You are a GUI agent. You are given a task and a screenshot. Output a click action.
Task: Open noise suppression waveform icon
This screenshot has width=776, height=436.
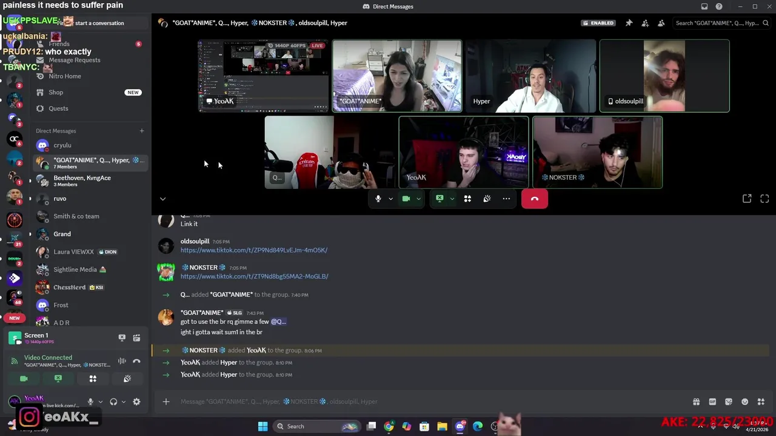pos(122,361)
